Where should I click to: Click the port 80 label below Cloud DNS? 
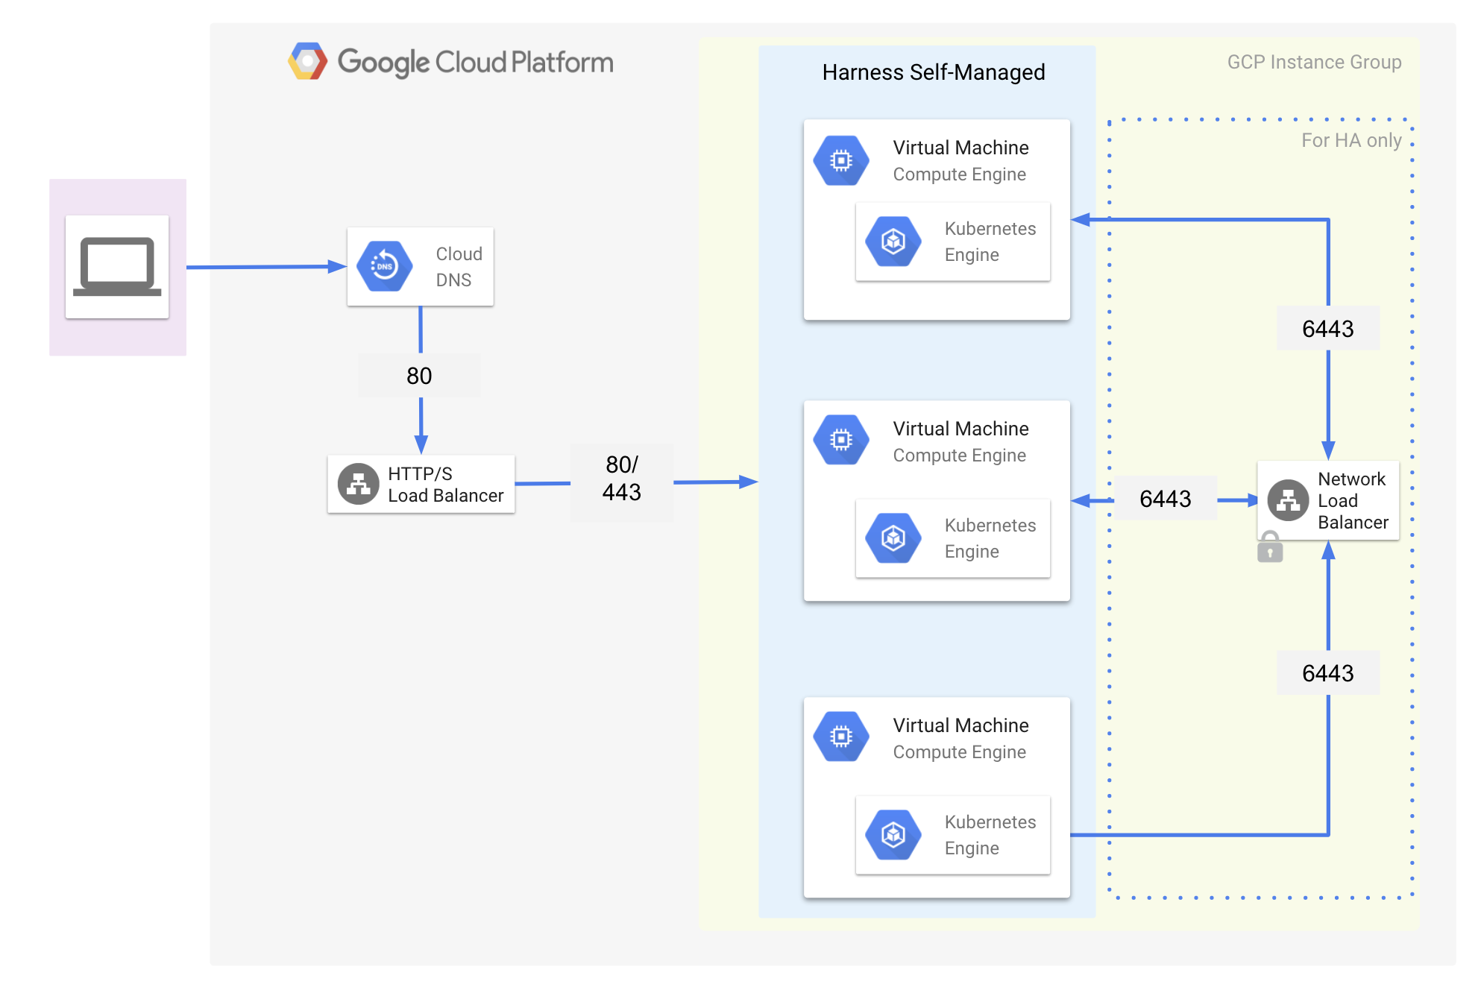419,376
